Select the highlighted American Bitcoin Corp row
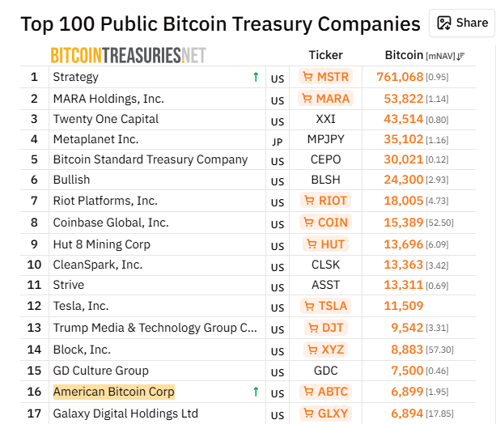Viewport: 496px width, 424px height. tap(113, 392)
